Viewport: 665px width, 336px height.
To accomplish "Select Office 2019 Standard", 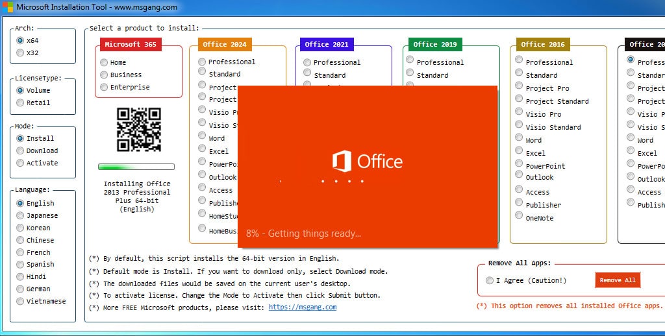I will tap(410, 73).
